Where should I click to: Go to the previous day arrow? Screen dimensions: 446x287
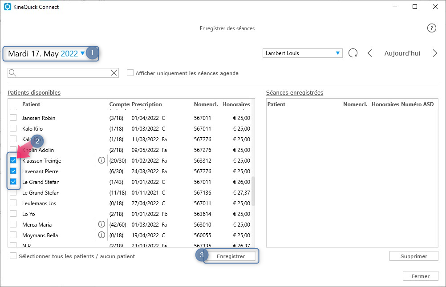tap(369, 53)
